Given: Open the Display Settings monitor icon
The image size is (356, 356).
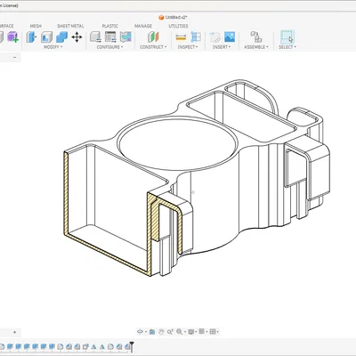Looking at the screenshot, I should 191,332.
